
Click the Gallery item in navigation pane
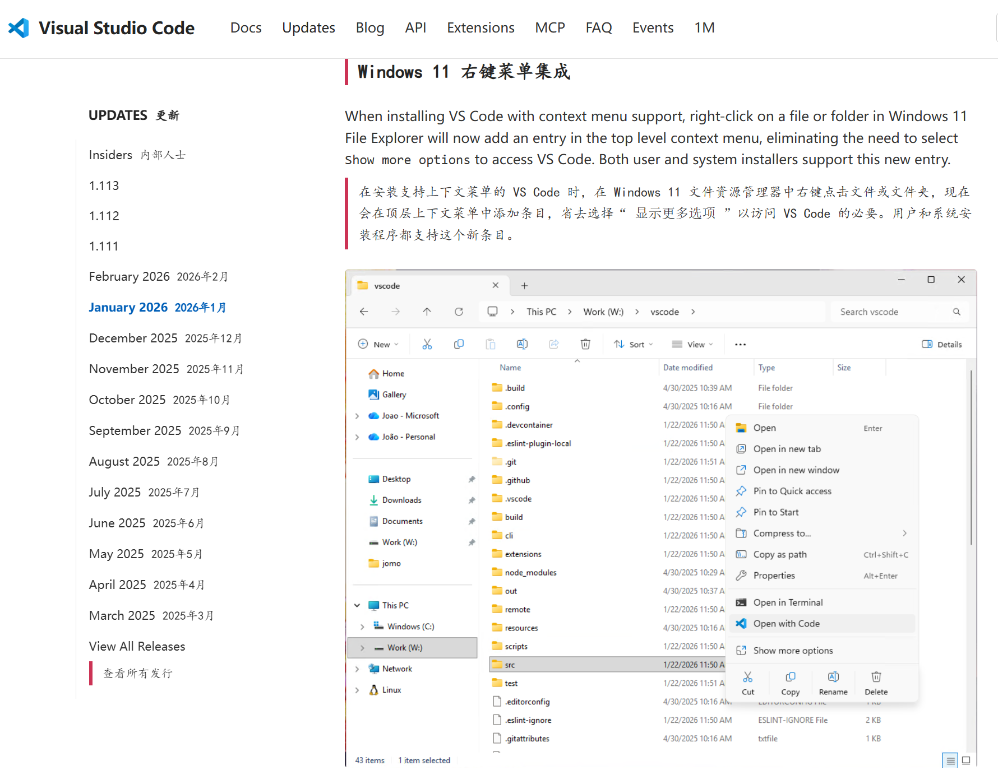pos(387,395)
